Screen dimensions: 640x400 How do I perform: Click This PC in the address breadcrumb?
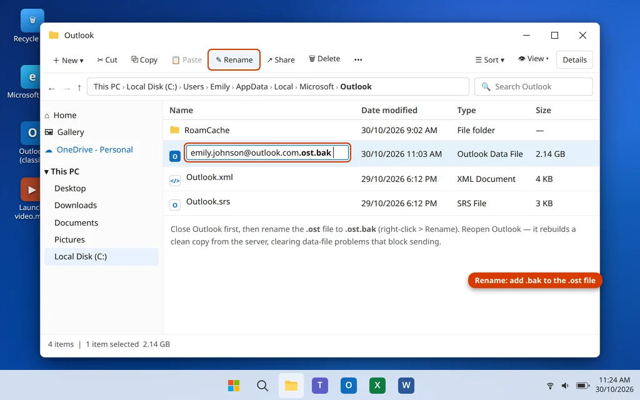[x=107, y=86]
